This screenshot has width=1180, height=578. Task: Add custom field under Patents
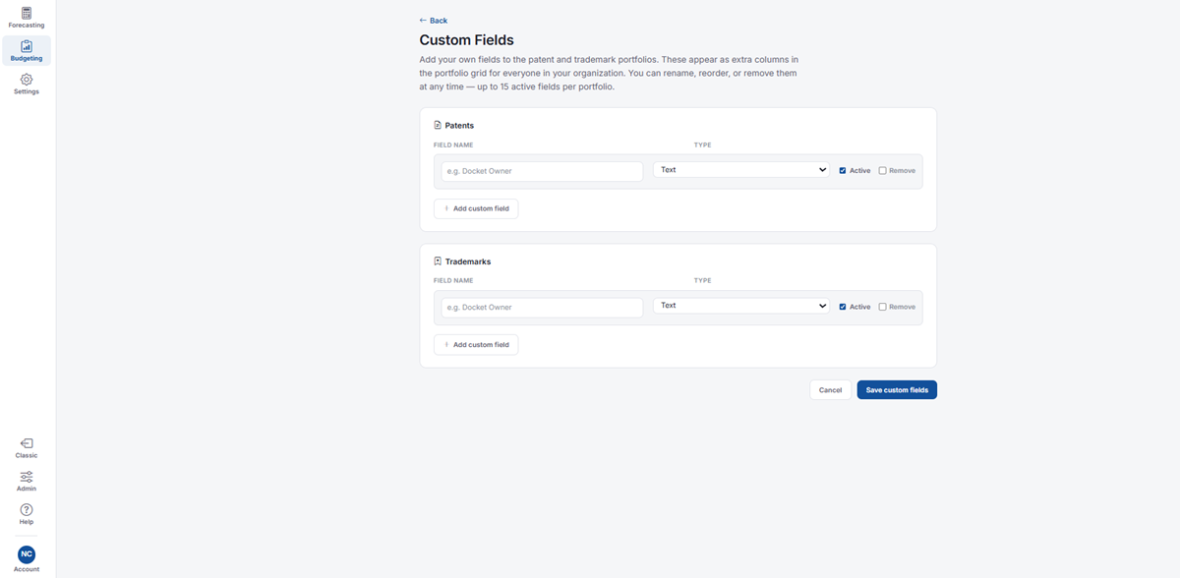click(x=476, y=208)
